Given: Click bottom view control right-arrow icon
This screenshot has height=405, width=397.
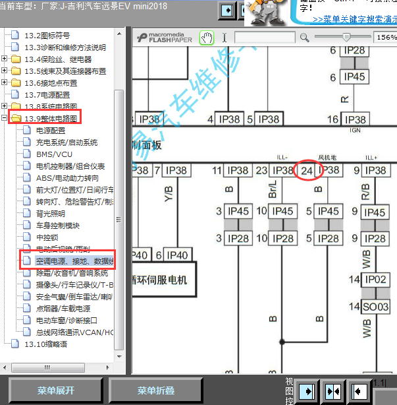Looking at the screenshot, I should (x=307, y=392).
